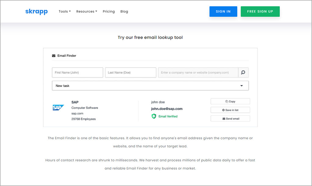Viewport: 312px width, 186px height.
Task: Open the New task dropdown
Action: click(x=150, y=86)
